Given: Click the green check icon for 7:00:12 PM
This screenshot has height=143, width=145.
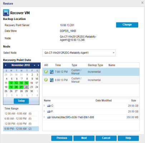Looking at the screenshot, I should click(46, 72).
